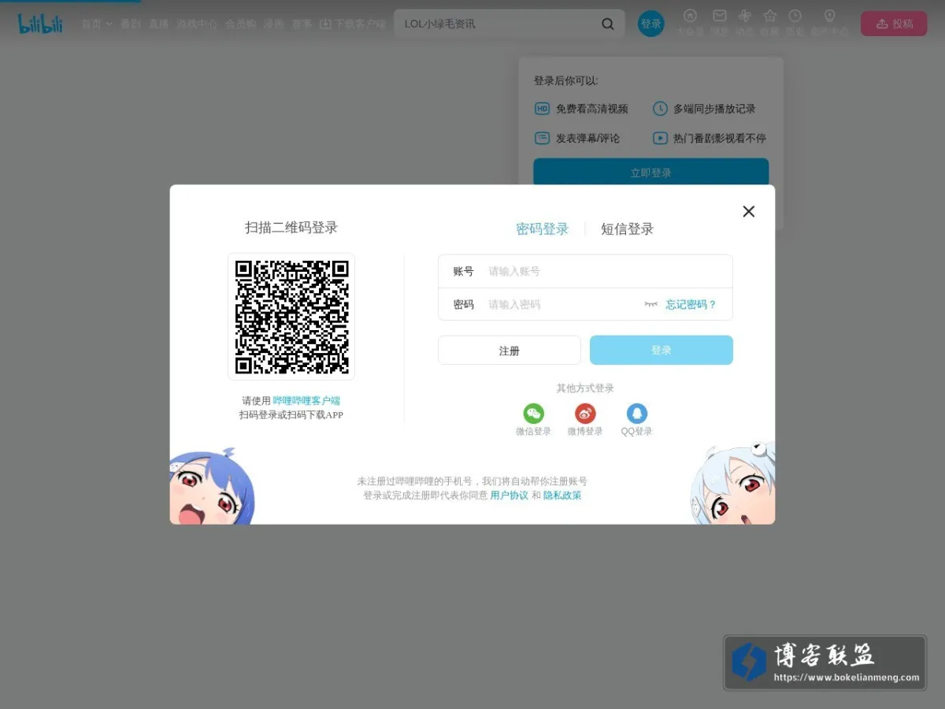Click 下载客户端 in header
945x709 pixels.
coord(353,24)
